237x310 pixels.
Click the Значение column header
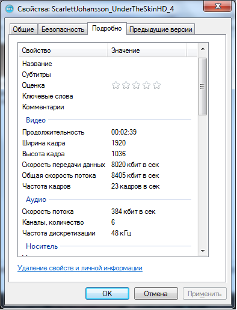tap(147, 50)
